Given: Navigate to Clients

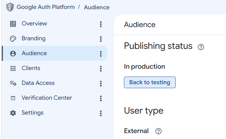Looking at the screenshot, I should click(x=31, y=68).
